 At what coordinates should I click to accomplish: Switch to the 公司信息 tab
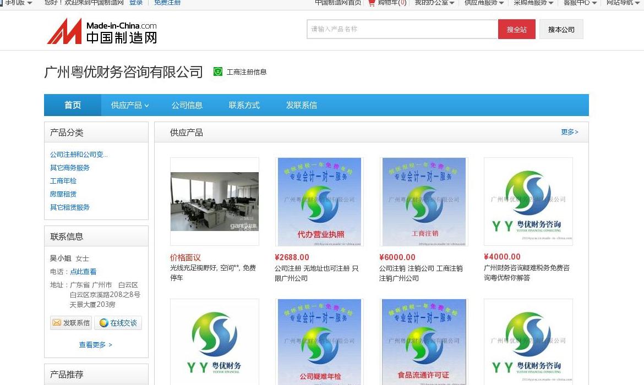click(187, 105)
